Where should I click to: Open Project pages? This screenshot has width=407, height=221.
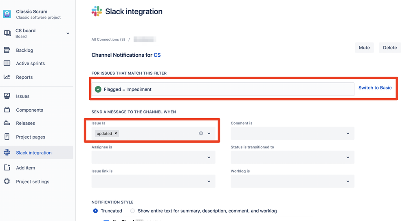31,137
